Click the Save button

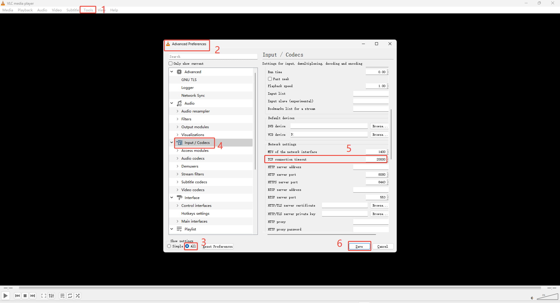coord(359,246)
